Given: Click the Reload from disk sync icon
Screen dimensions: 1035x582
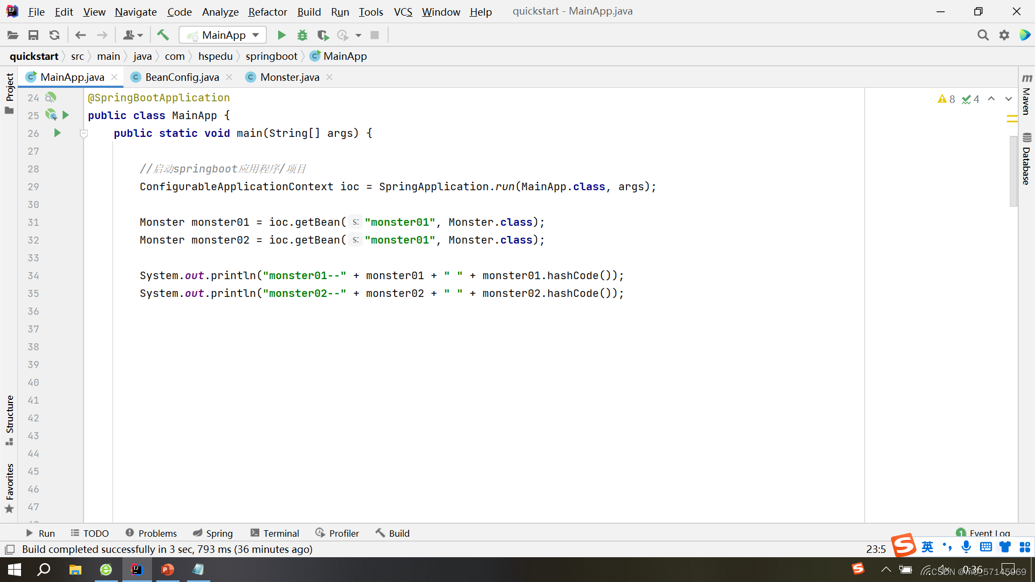Looking at the screenshot, I should 54,35.
